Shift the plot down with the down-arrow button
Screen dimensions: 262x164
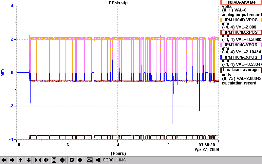coord(28,160)
